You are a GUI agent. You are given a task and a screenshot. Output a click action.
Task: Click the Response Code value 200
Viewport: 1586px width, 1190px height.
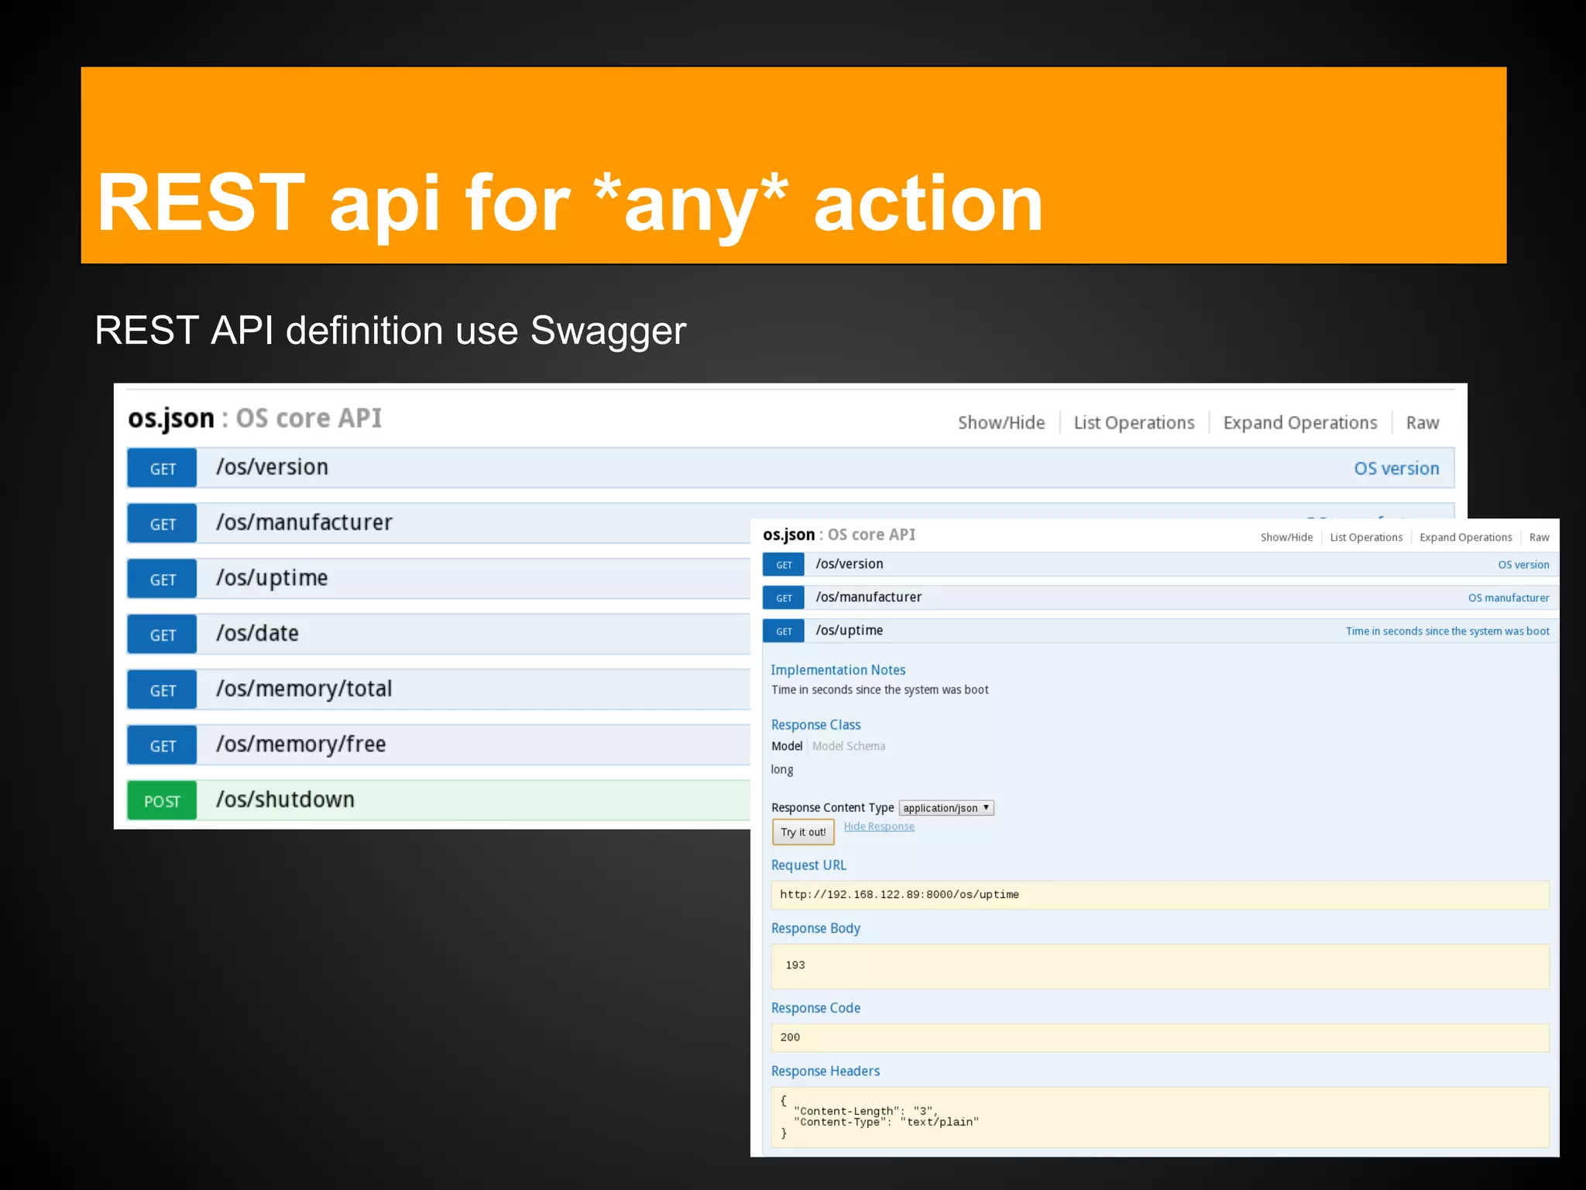point(790,1037)
